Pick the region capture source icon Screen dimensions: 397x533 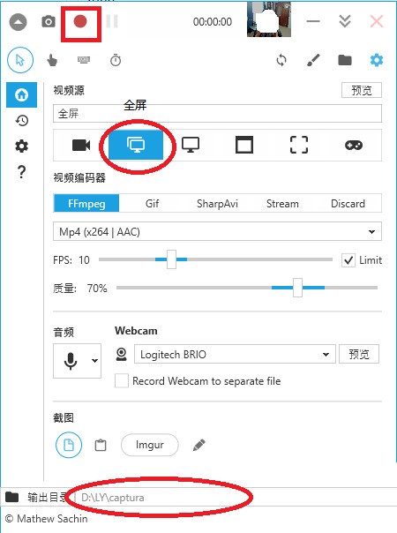pos(299,145)
